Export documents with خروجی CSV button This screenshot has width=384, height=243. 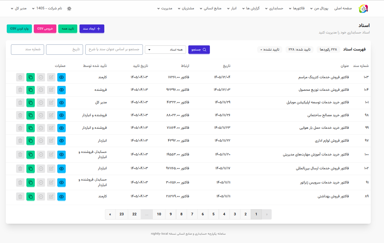45,29
